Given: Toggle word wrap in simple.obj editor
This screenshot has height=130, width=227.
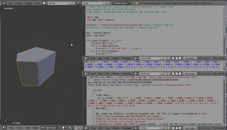Looking at the screenshot, I should click(x=176, y=73).
